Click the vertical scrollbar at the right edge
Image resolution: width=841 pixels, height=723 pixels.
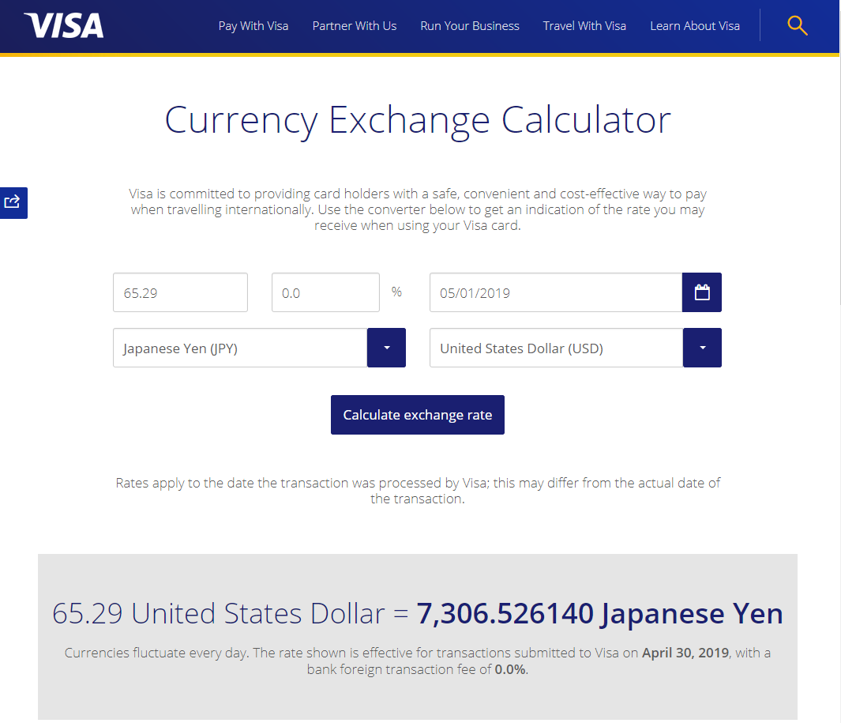[x=839, y=361]
